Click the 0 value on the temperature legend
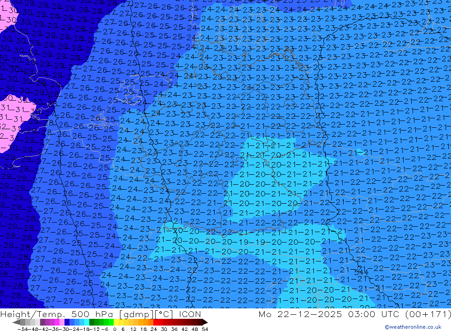 coord(115,329)
